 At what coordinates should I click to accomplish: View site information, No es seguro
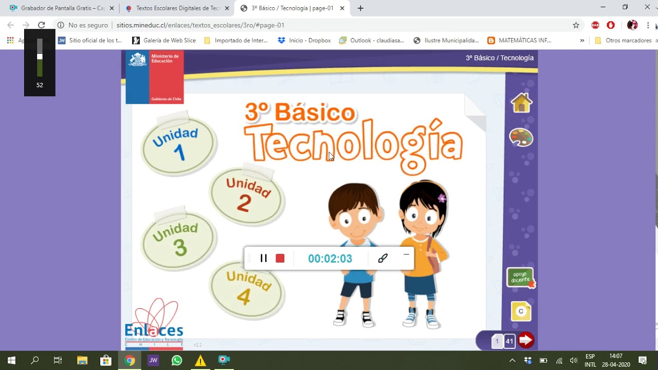click(x=82, y=25)
